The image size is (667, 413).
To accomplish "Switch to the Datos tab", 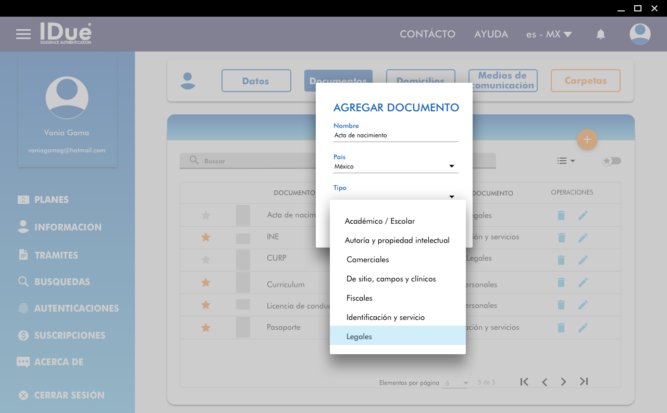I will click(256, 81).
